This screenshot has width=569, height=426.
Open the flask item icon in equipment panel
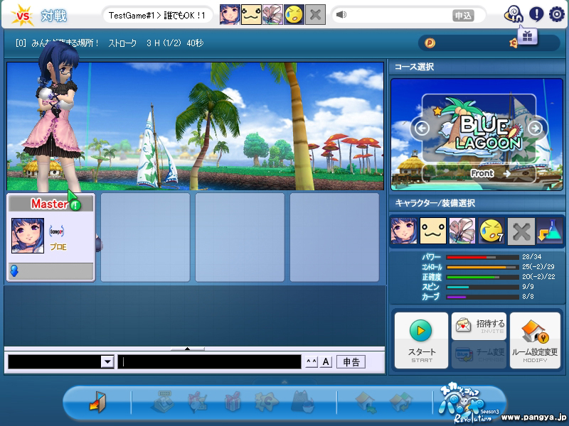click(550, 231)
